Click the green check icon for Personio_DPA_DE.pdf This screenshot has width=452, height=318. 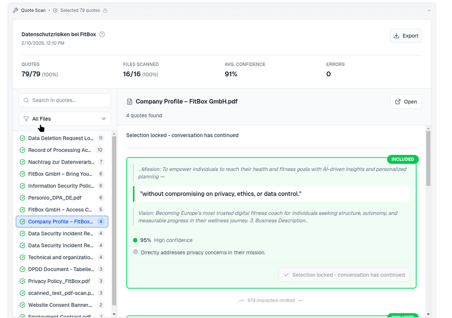click(22, 198)
